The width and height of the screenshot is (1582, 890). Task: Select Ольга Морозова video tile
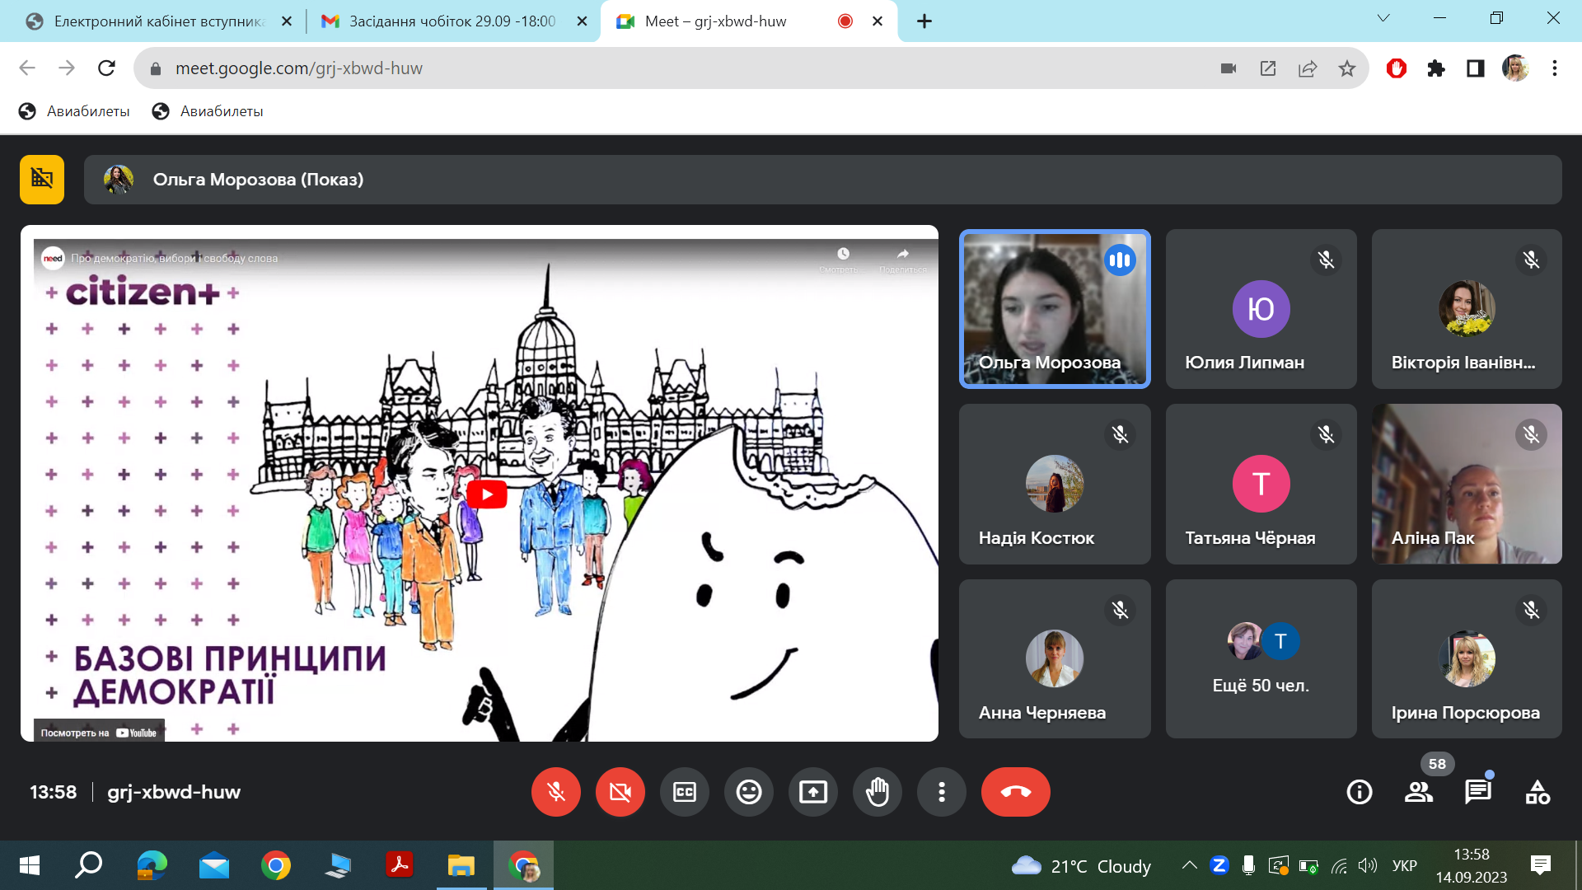click(1055, 309)
